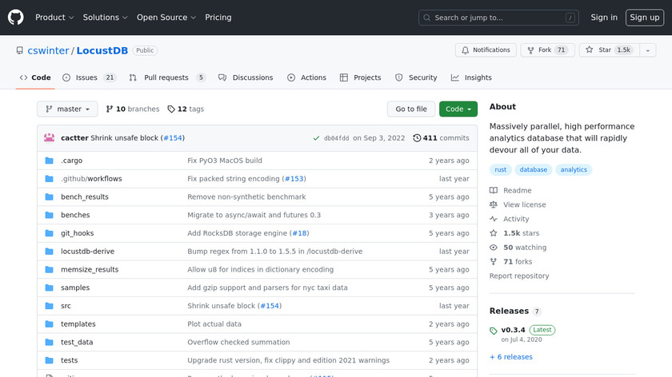Open the src folder
Viewport: 672px width, 377px height.
(66, 306)
